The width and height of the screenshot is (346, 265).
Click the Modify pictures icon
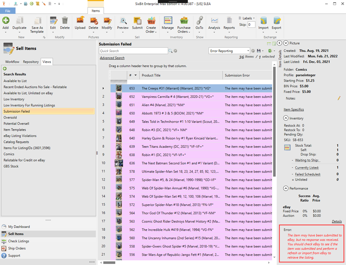[x=107, y=21]
